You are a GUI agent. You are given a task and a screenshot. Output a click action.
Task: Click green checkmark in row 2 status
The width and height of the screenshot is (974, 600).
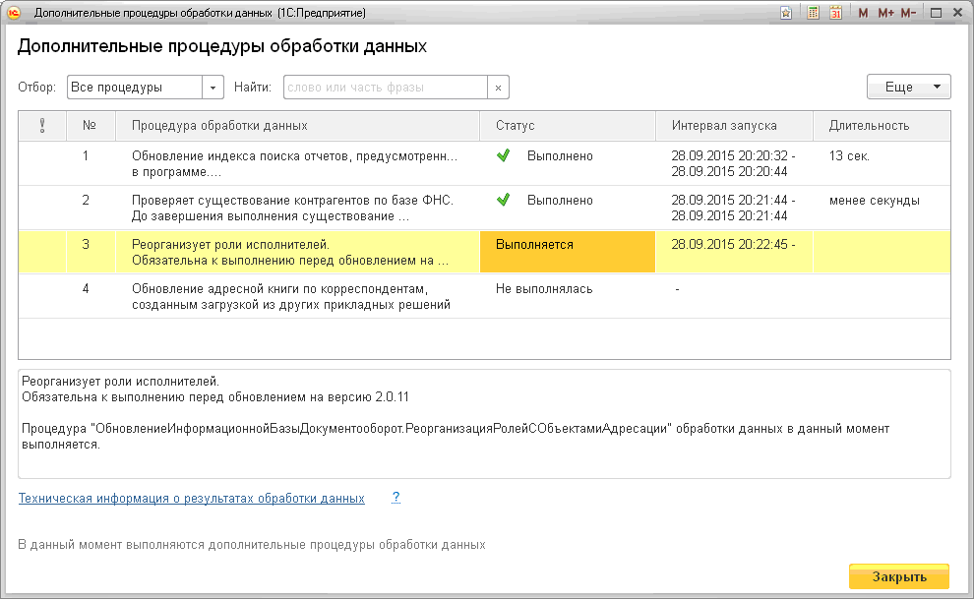[503, 200]
